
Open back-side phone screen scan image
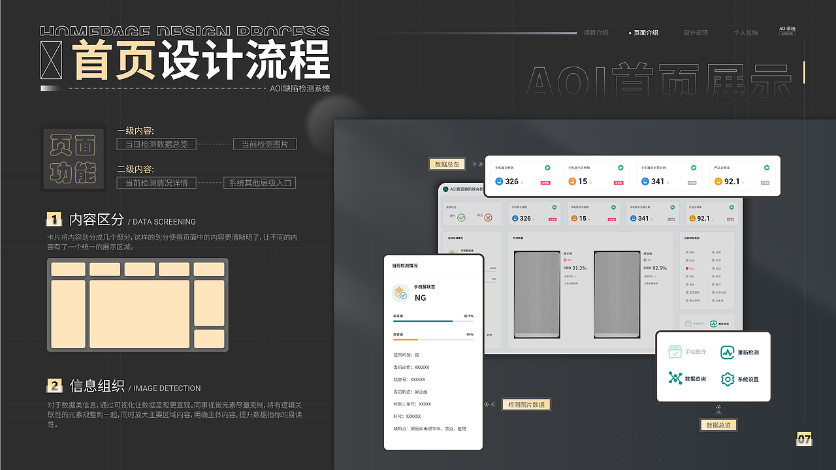617,294
